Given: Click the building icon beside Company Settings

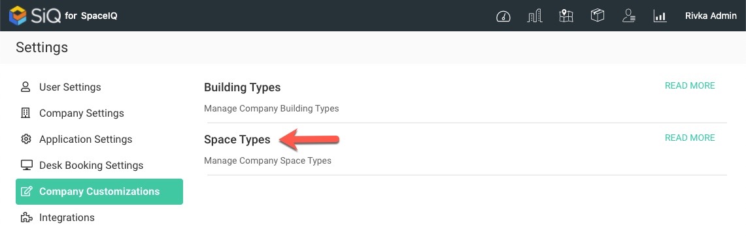Looking at the screenshot, I should point(25,113).
